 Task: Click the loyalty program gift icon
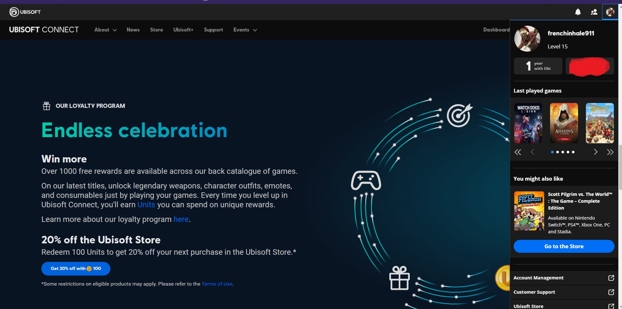pyautogui.click(x=47, y=106)
